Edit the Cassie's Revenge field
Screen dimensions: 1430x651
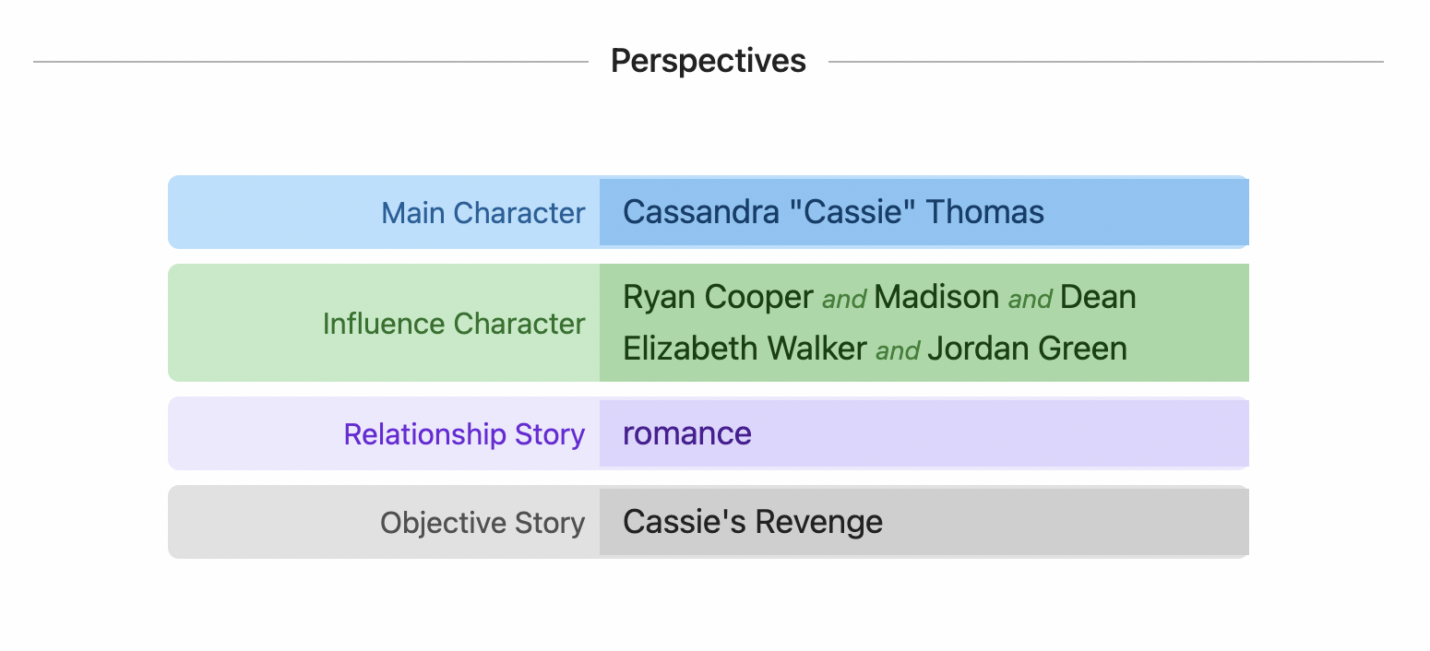click(x=924, y=522)
